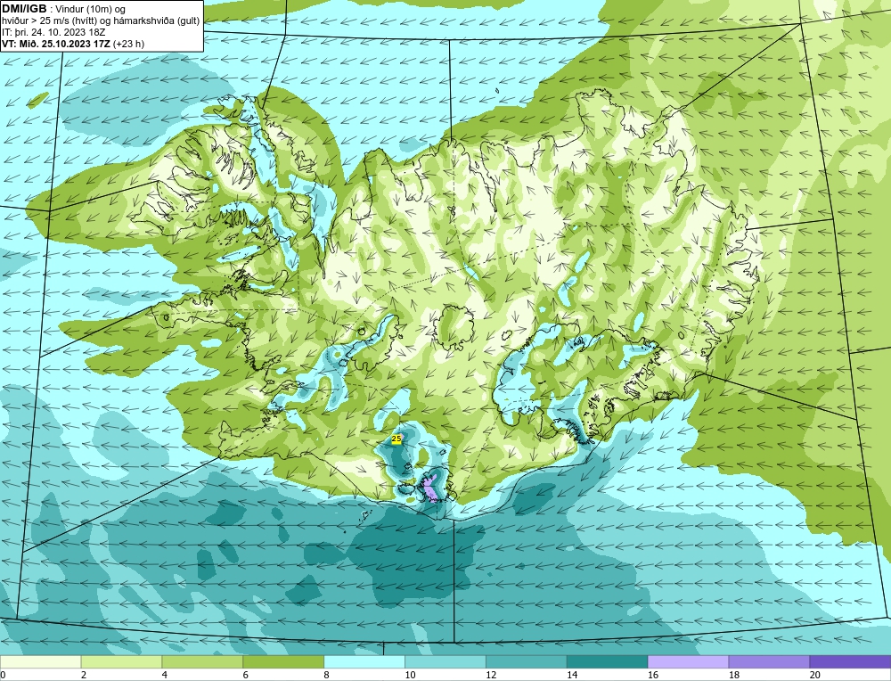Click the darkest purple swatch above 20
Image resolution: width=891 pixels, height=681 pixels.
pyautogui.click(x=850, y=661)
